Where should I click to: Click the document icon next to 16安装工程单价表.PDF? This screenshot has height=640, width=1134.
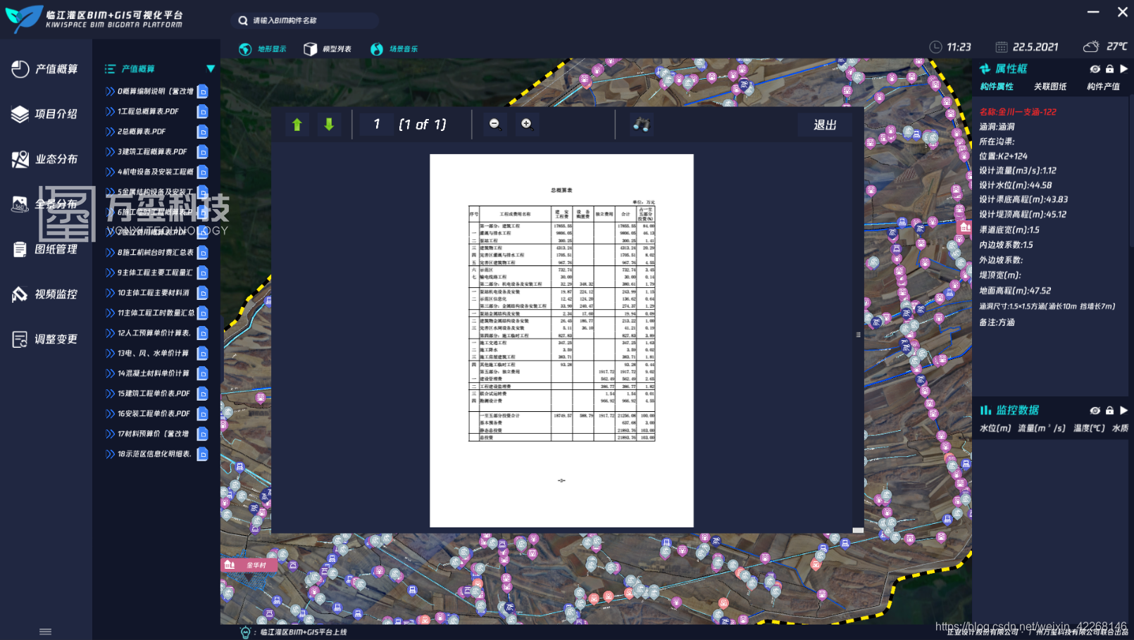(x=203, y=414)
